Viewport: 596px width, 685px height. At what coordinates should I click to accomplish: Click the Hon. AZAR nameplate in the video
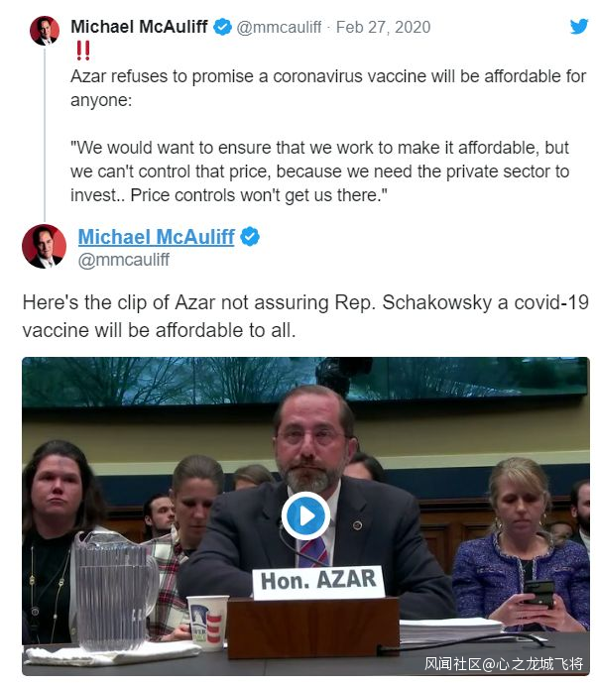pyautogui.click(x=318, y=581)
